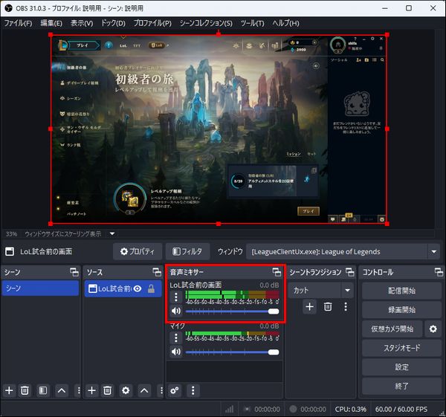Open source properties gear icon

point(126,390)
